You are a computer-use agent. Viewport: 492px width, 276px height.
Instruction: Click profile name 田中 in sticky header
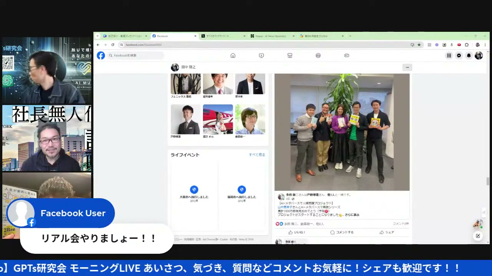(x=188, y=67)
